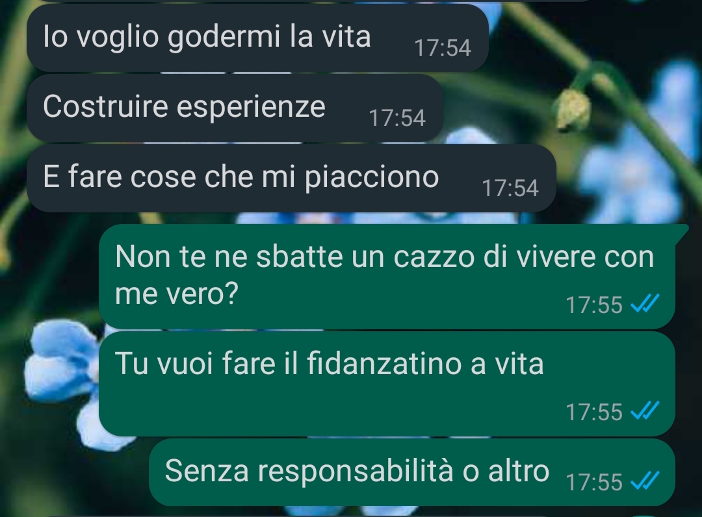
Task: Click the 17:54 timestamp on 'mi piacciono' message
Action: click(x=510, y=188)
